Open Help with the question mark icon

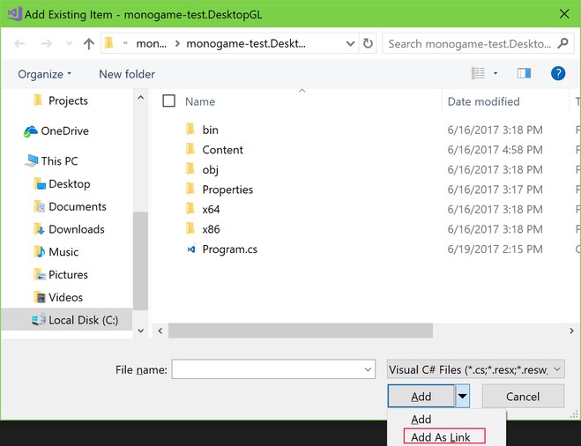[558, 73]
